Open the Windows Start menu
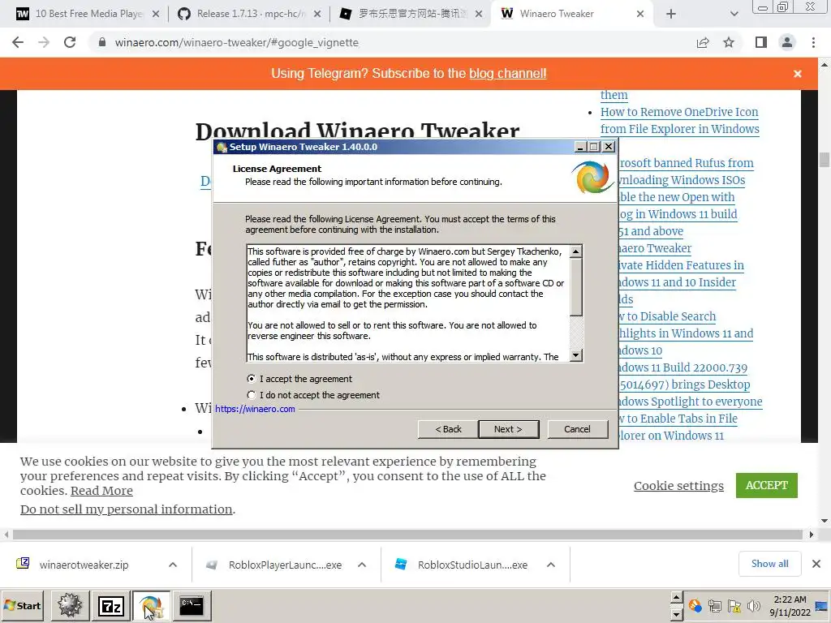Image resolution: width=831 pixels, height=623 pixels. [x=22, y=605]
